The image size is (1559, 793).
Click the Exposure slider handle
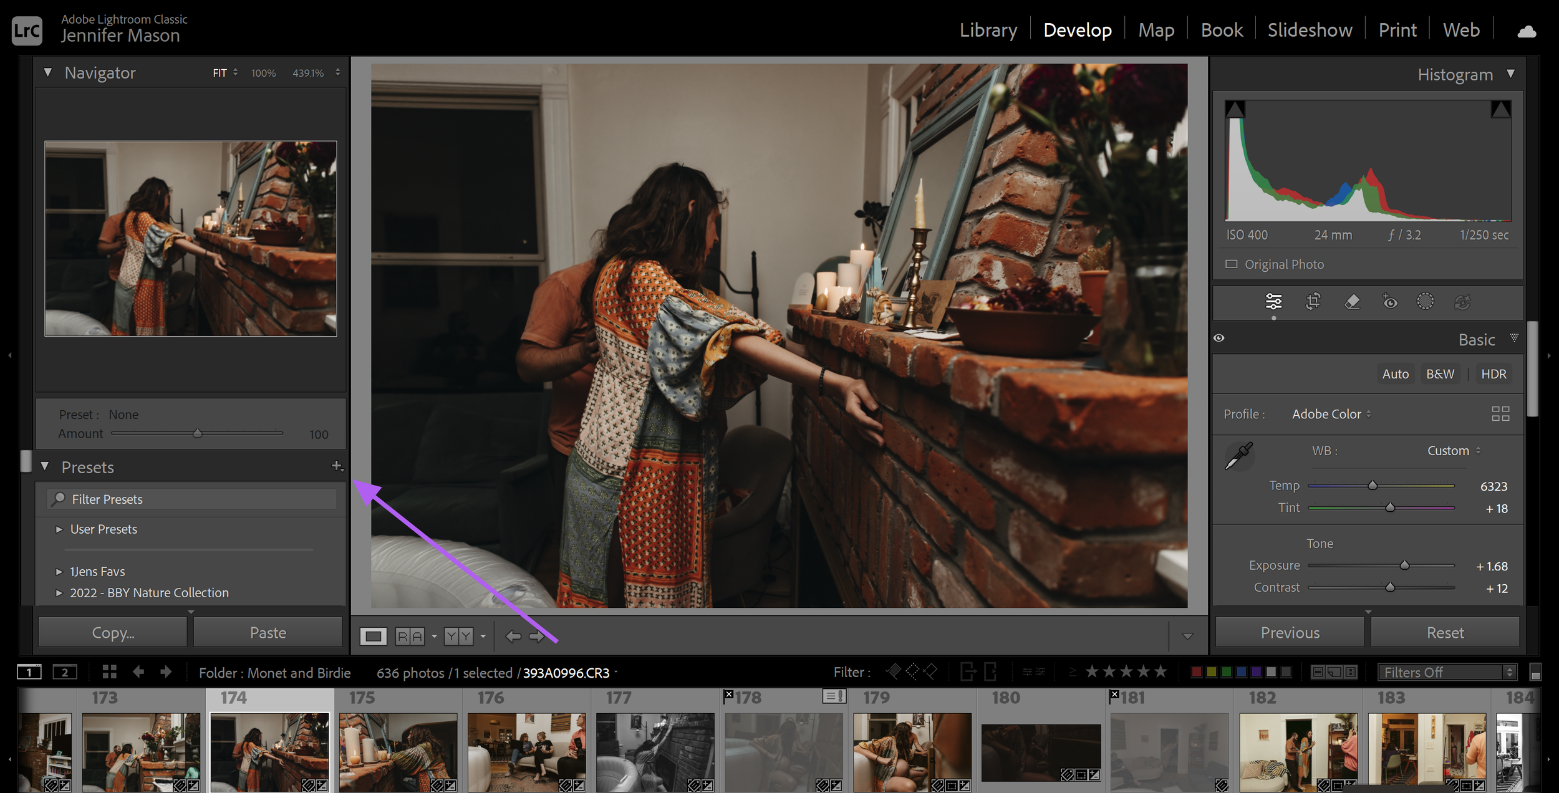1404,565
